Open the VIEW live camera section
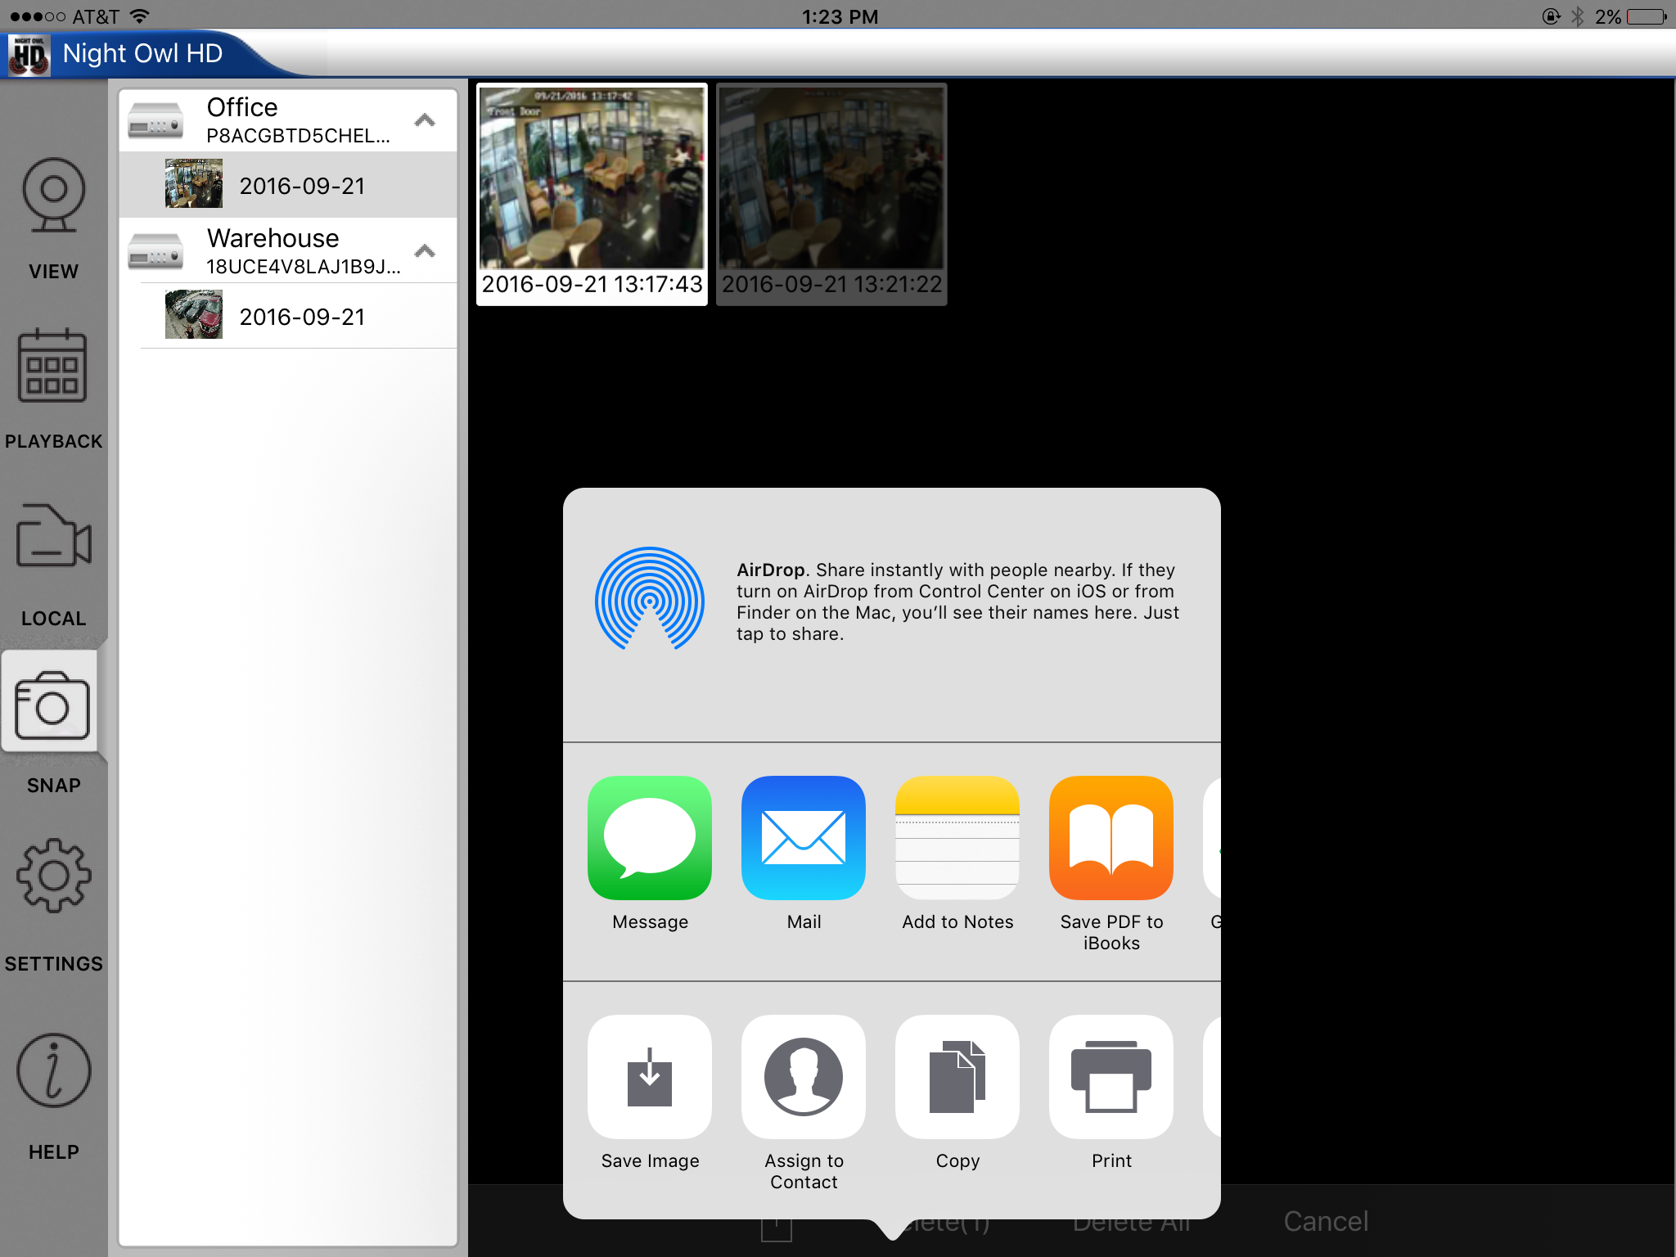 (x=53, y=219)
